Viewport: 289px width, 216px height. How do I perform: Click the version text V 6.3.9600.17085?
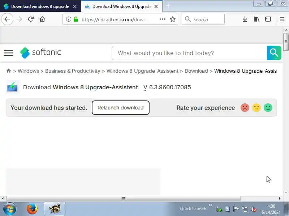tap(167, 87)
